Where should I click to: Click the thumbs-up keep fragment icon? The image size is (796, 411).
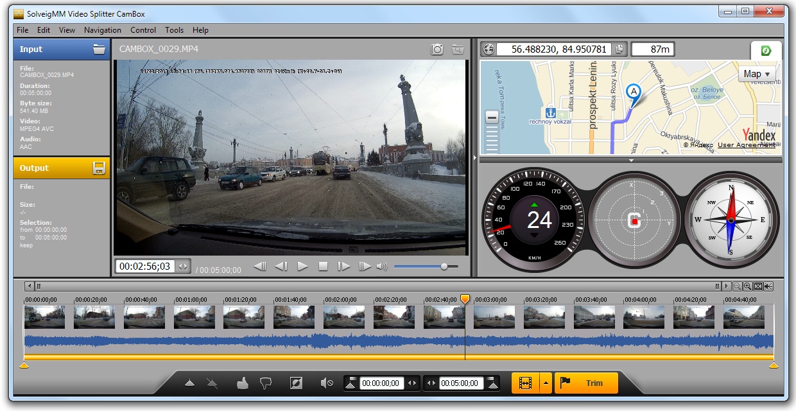(242, 383)
